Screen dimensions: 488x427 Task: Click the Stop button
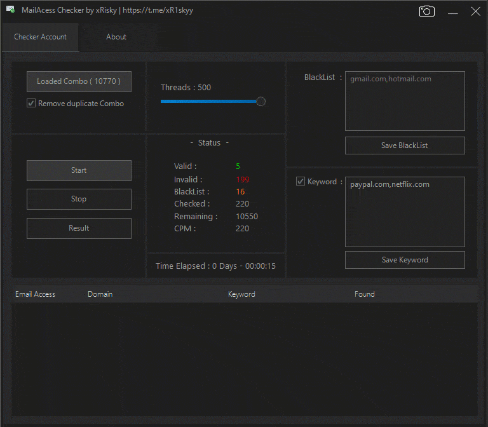point(79,199)
